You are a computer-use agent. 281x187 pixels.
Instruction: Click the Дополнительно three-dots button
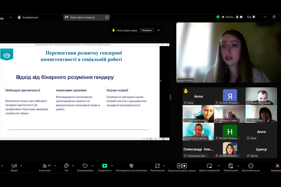pos(250,166)
